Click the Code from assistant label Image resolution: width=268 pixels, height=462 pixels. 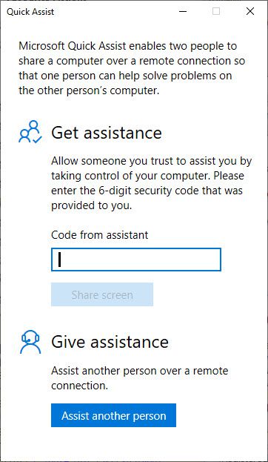(x=100, y=235)
